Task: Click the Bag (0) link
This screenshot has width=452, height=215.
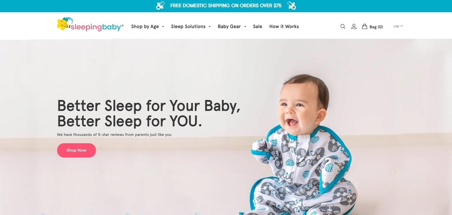Action: click(376, 27)
